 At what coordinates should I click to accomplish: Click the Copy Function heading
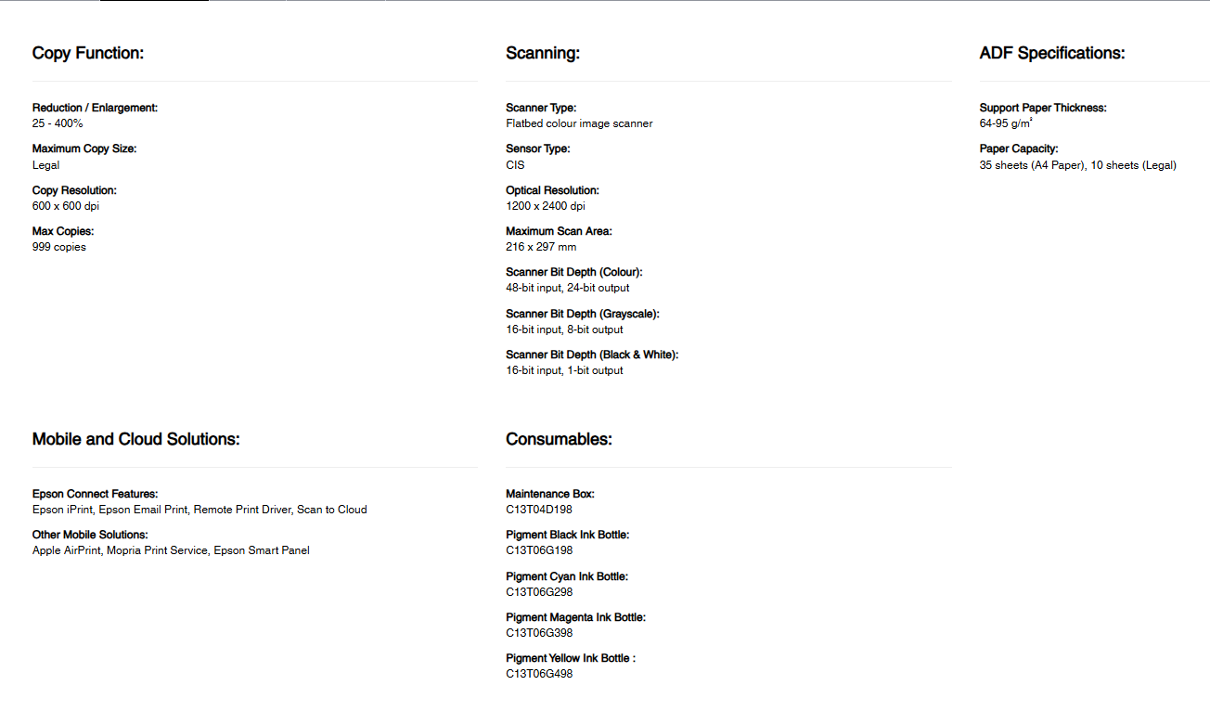(88, 53)
